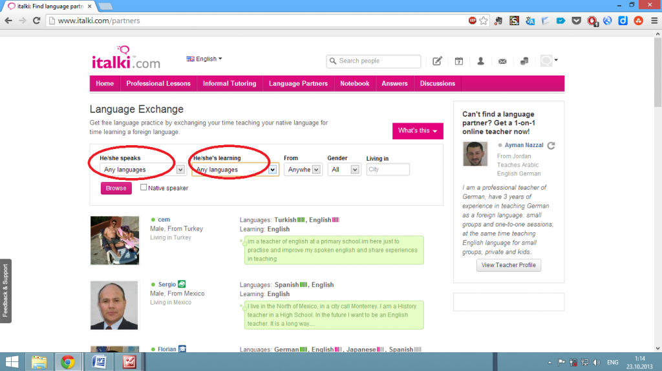
Task: Open the friends person icon in header
Action: pyautogui.click(x=480, y=61)
